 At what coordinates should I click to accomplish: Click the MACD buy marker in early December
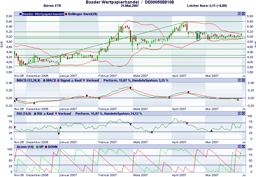click(34, 103)
